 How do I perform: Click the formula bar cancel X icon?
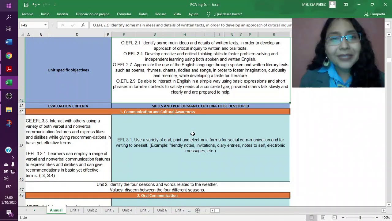(x=62, y=25)
